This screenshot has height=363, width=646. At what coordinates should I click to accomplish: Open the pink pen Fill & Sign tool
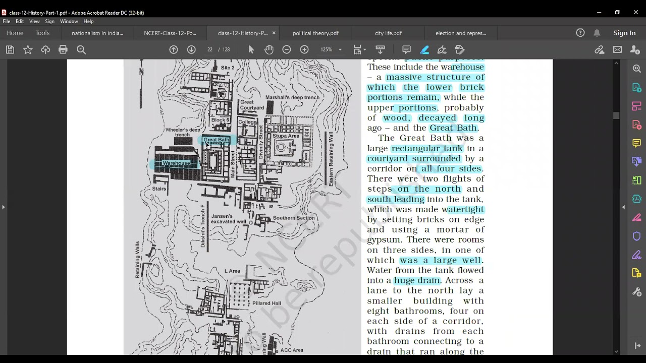pyautogui.click(x=637, y=217)
